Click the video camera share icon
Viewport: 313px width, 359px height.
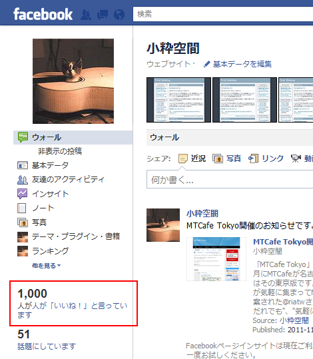pyautogui.click(x=296, y=159)
